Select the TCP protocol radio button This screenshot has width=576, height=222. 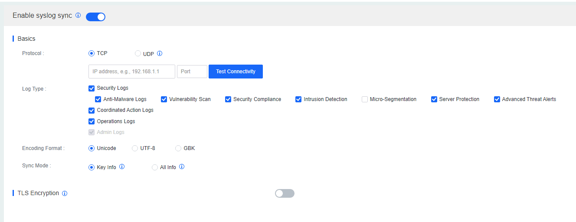pyautogui.click(x=92, y=53)
